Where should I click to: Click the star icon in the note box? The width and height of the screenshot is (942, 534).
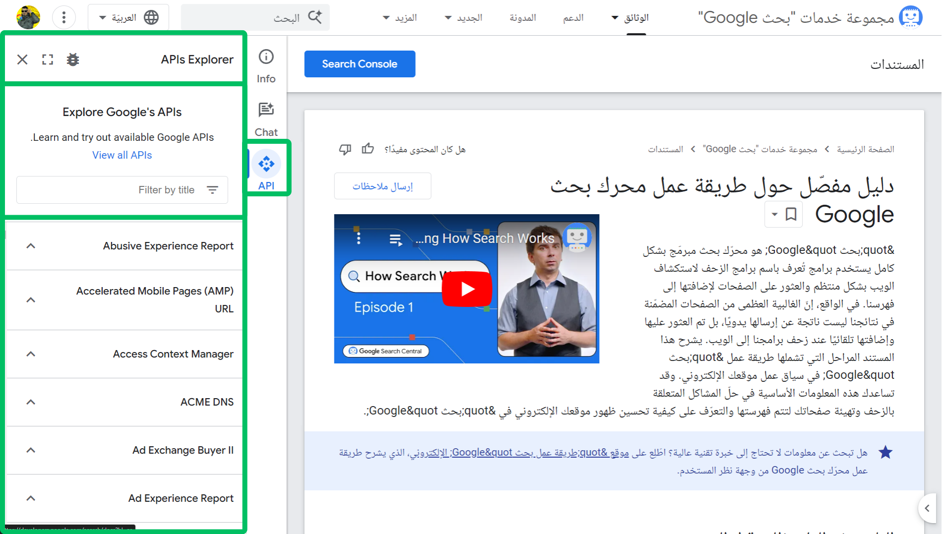[885, 452]
